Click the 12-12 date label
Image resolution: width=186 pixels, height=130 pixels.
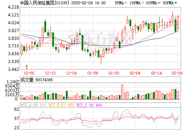(x=50, y=73)
